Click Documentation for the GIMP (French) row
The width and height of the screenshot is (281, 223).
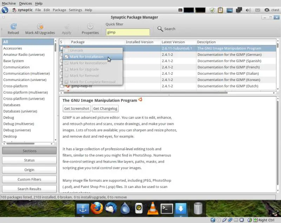point(168,67)
